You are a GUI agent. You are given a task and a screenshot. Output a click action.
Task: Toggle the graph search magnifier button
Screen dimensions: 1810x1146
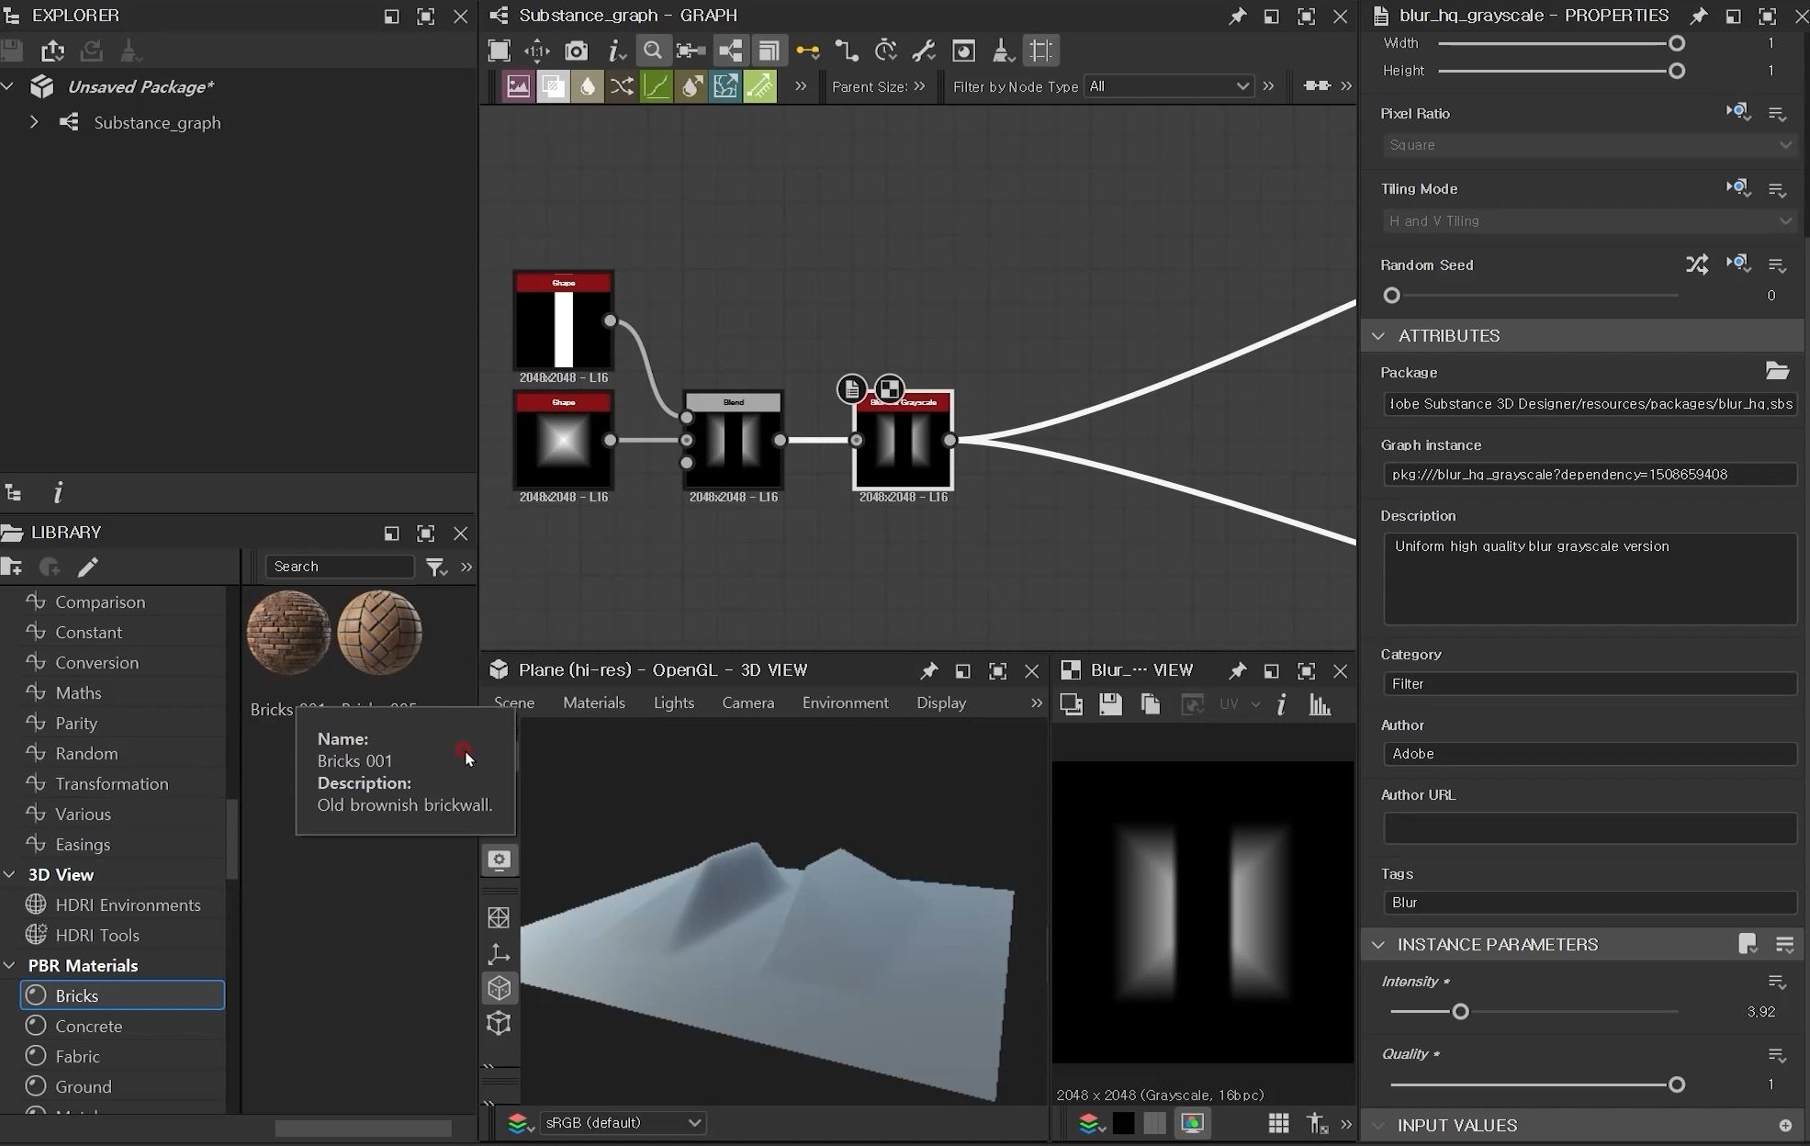(652, 51)
